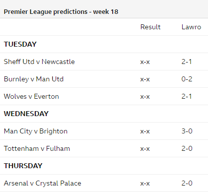Viewport: 208px width, 192px height.
Task: Click Lawro's 3-0 prediction for Man City
Action: click(x=187, y=131)
